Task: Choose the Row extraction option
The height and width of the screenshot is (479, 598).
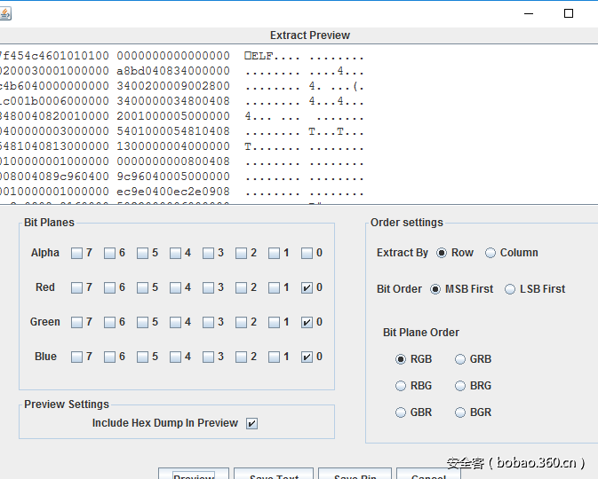Action: 442,253
